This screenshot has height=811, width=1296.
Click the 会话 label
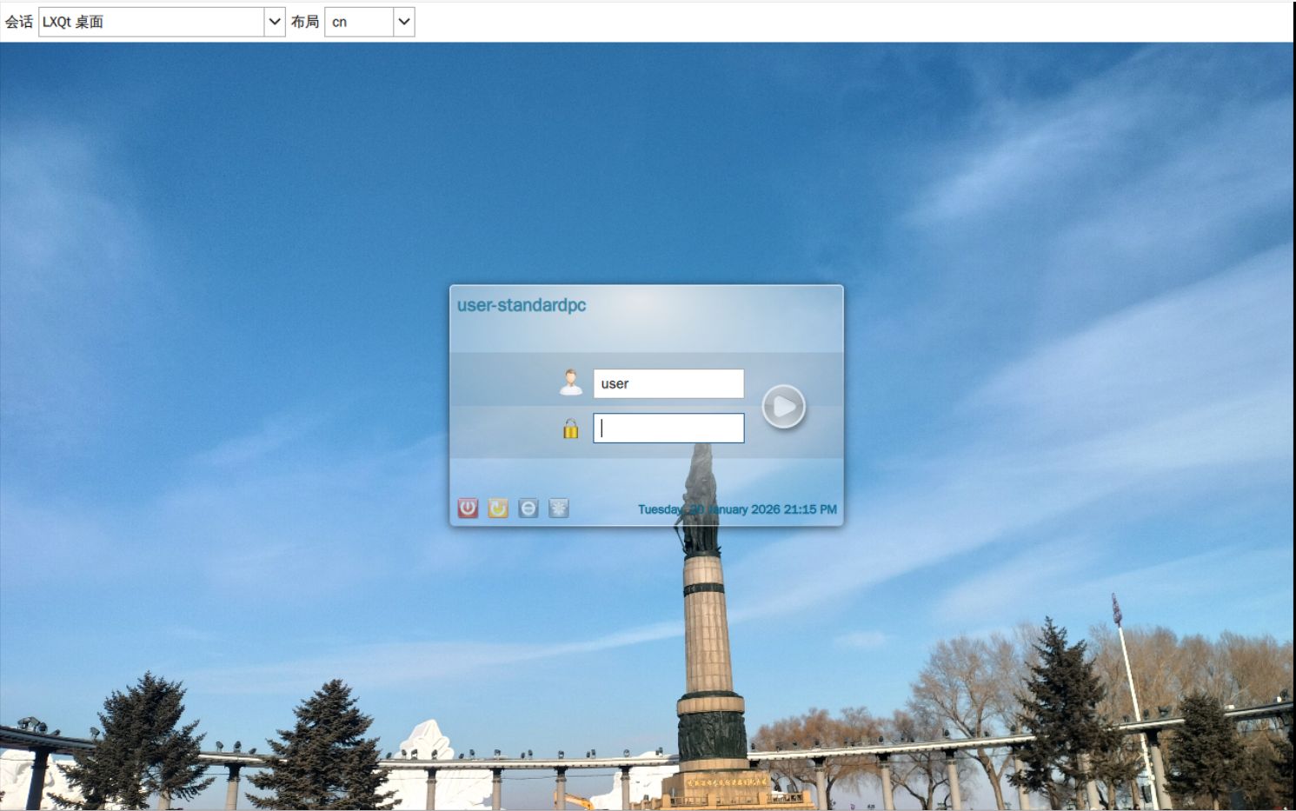[18, 22]
